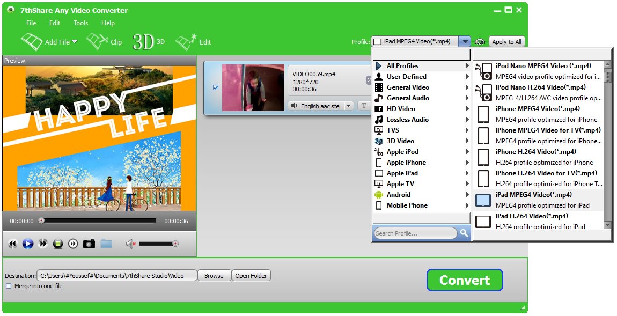This screenshot has width=617, height=316.
Task: Expand Mobile Phone category
Action: [421, 205]
